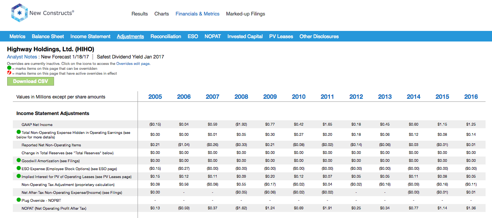Click green override icon for Plug Override - NOPBT
Screen dimensions: 492x218
tap(19, 200)
